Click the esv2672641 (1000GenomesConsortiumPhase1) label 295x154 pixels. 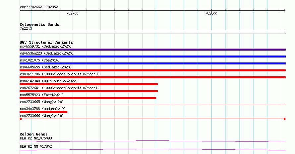click(x=60, y=88)
